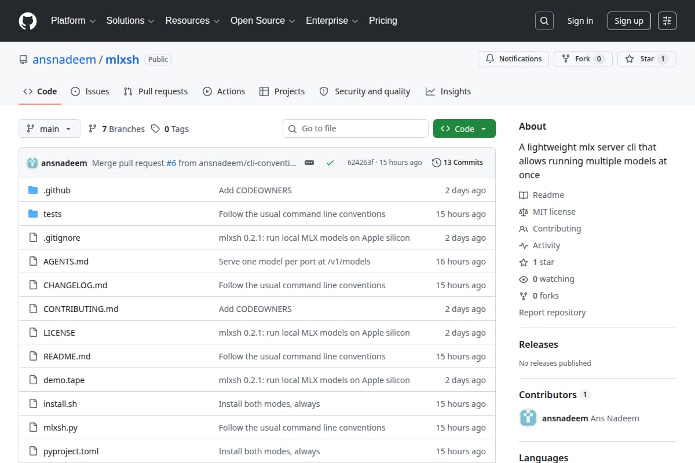Click the file icon beside install.sh

tap(33, 404)
